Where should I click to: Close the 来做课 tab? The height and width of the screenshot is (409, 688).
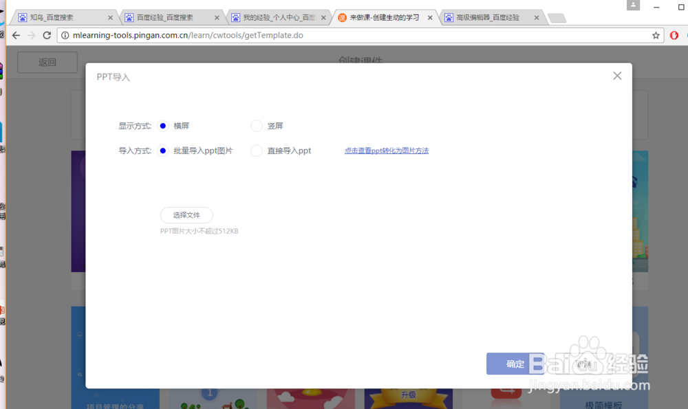click(430, 18)
